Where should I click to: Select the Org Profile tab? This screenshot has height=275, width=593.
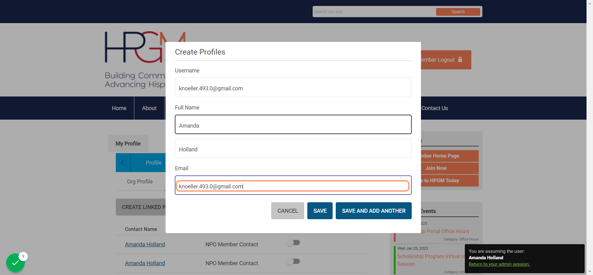tap(140, 182)
